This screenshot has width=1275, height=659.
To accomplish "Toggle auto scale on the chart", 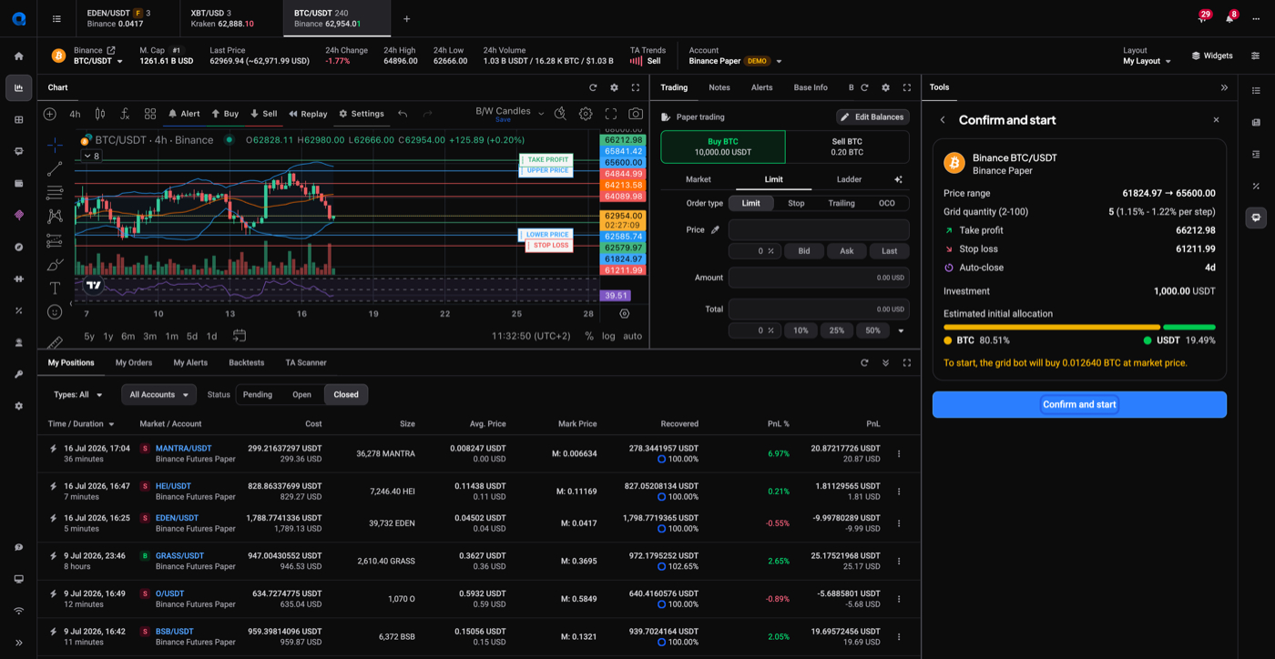I will [x=632, y=336].
